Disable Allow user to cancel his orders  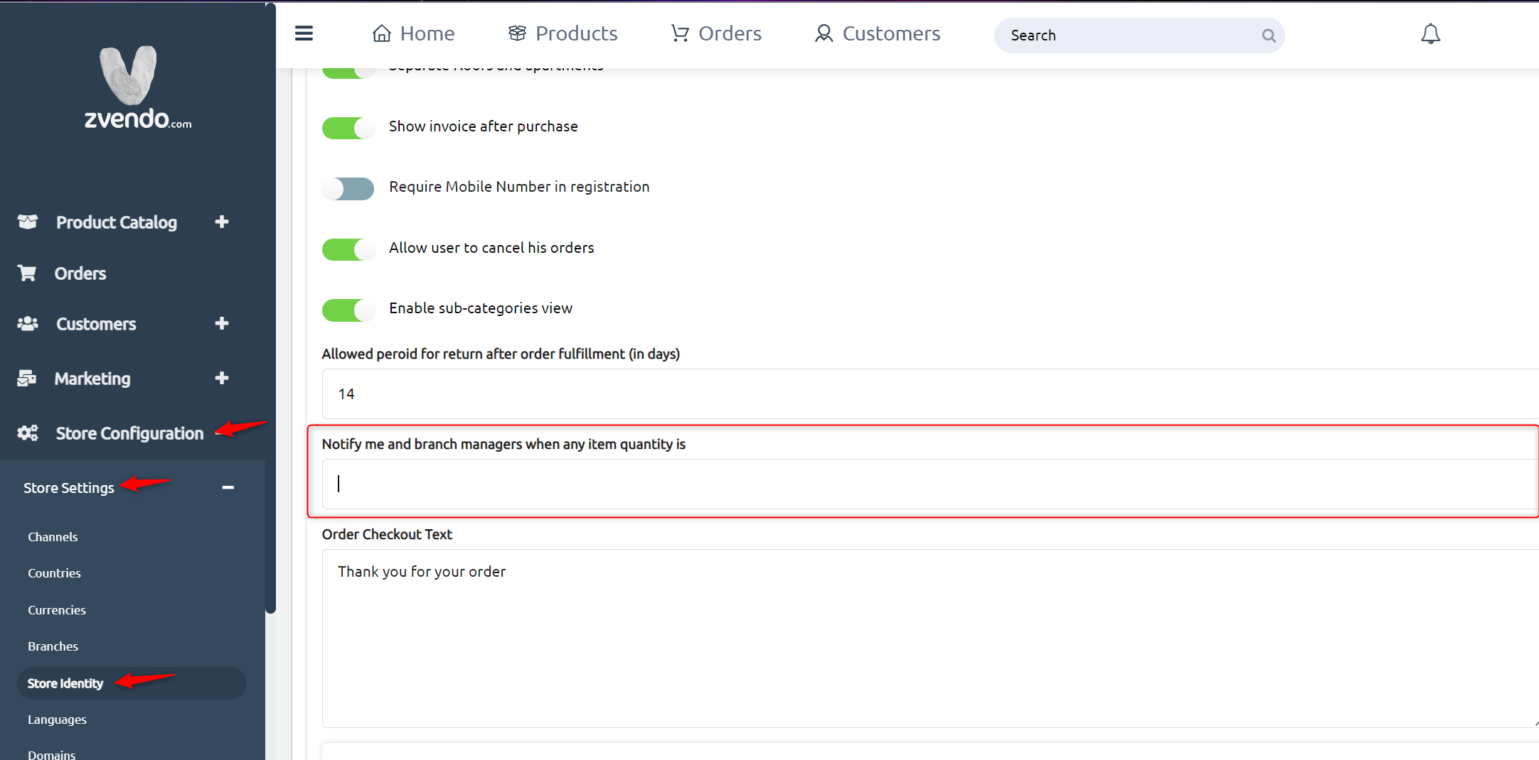coord(348,249)
